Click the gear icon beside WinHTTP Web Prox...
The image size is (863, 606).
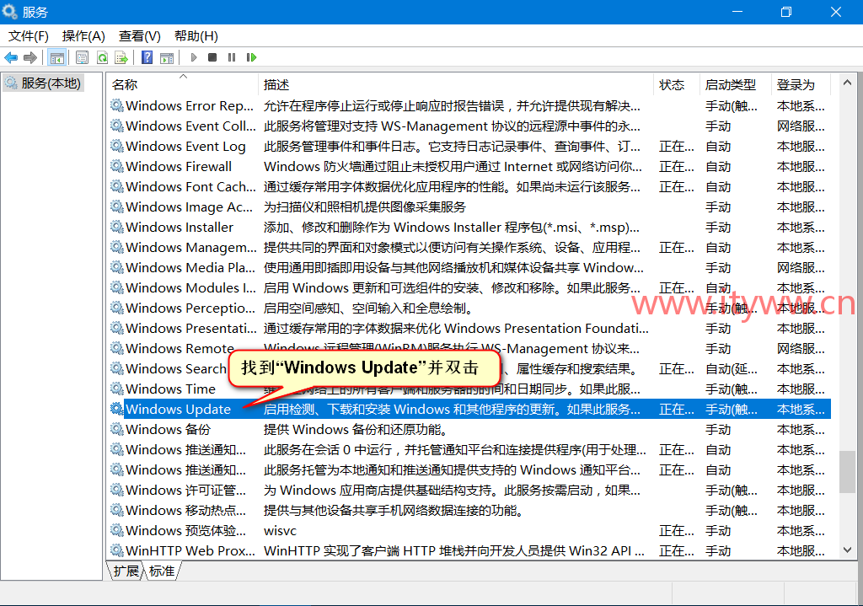116,550
